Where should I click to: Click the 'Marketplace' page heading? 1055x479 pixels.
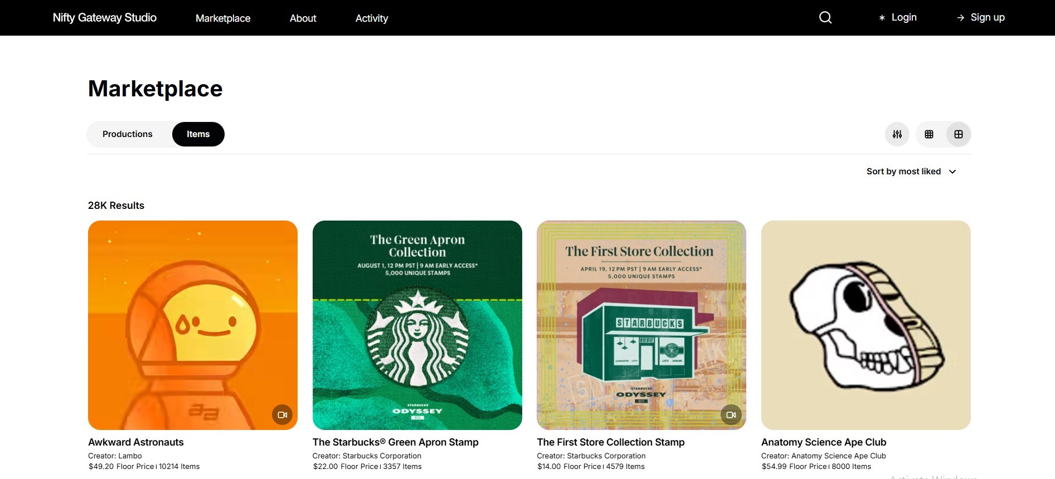155,89
